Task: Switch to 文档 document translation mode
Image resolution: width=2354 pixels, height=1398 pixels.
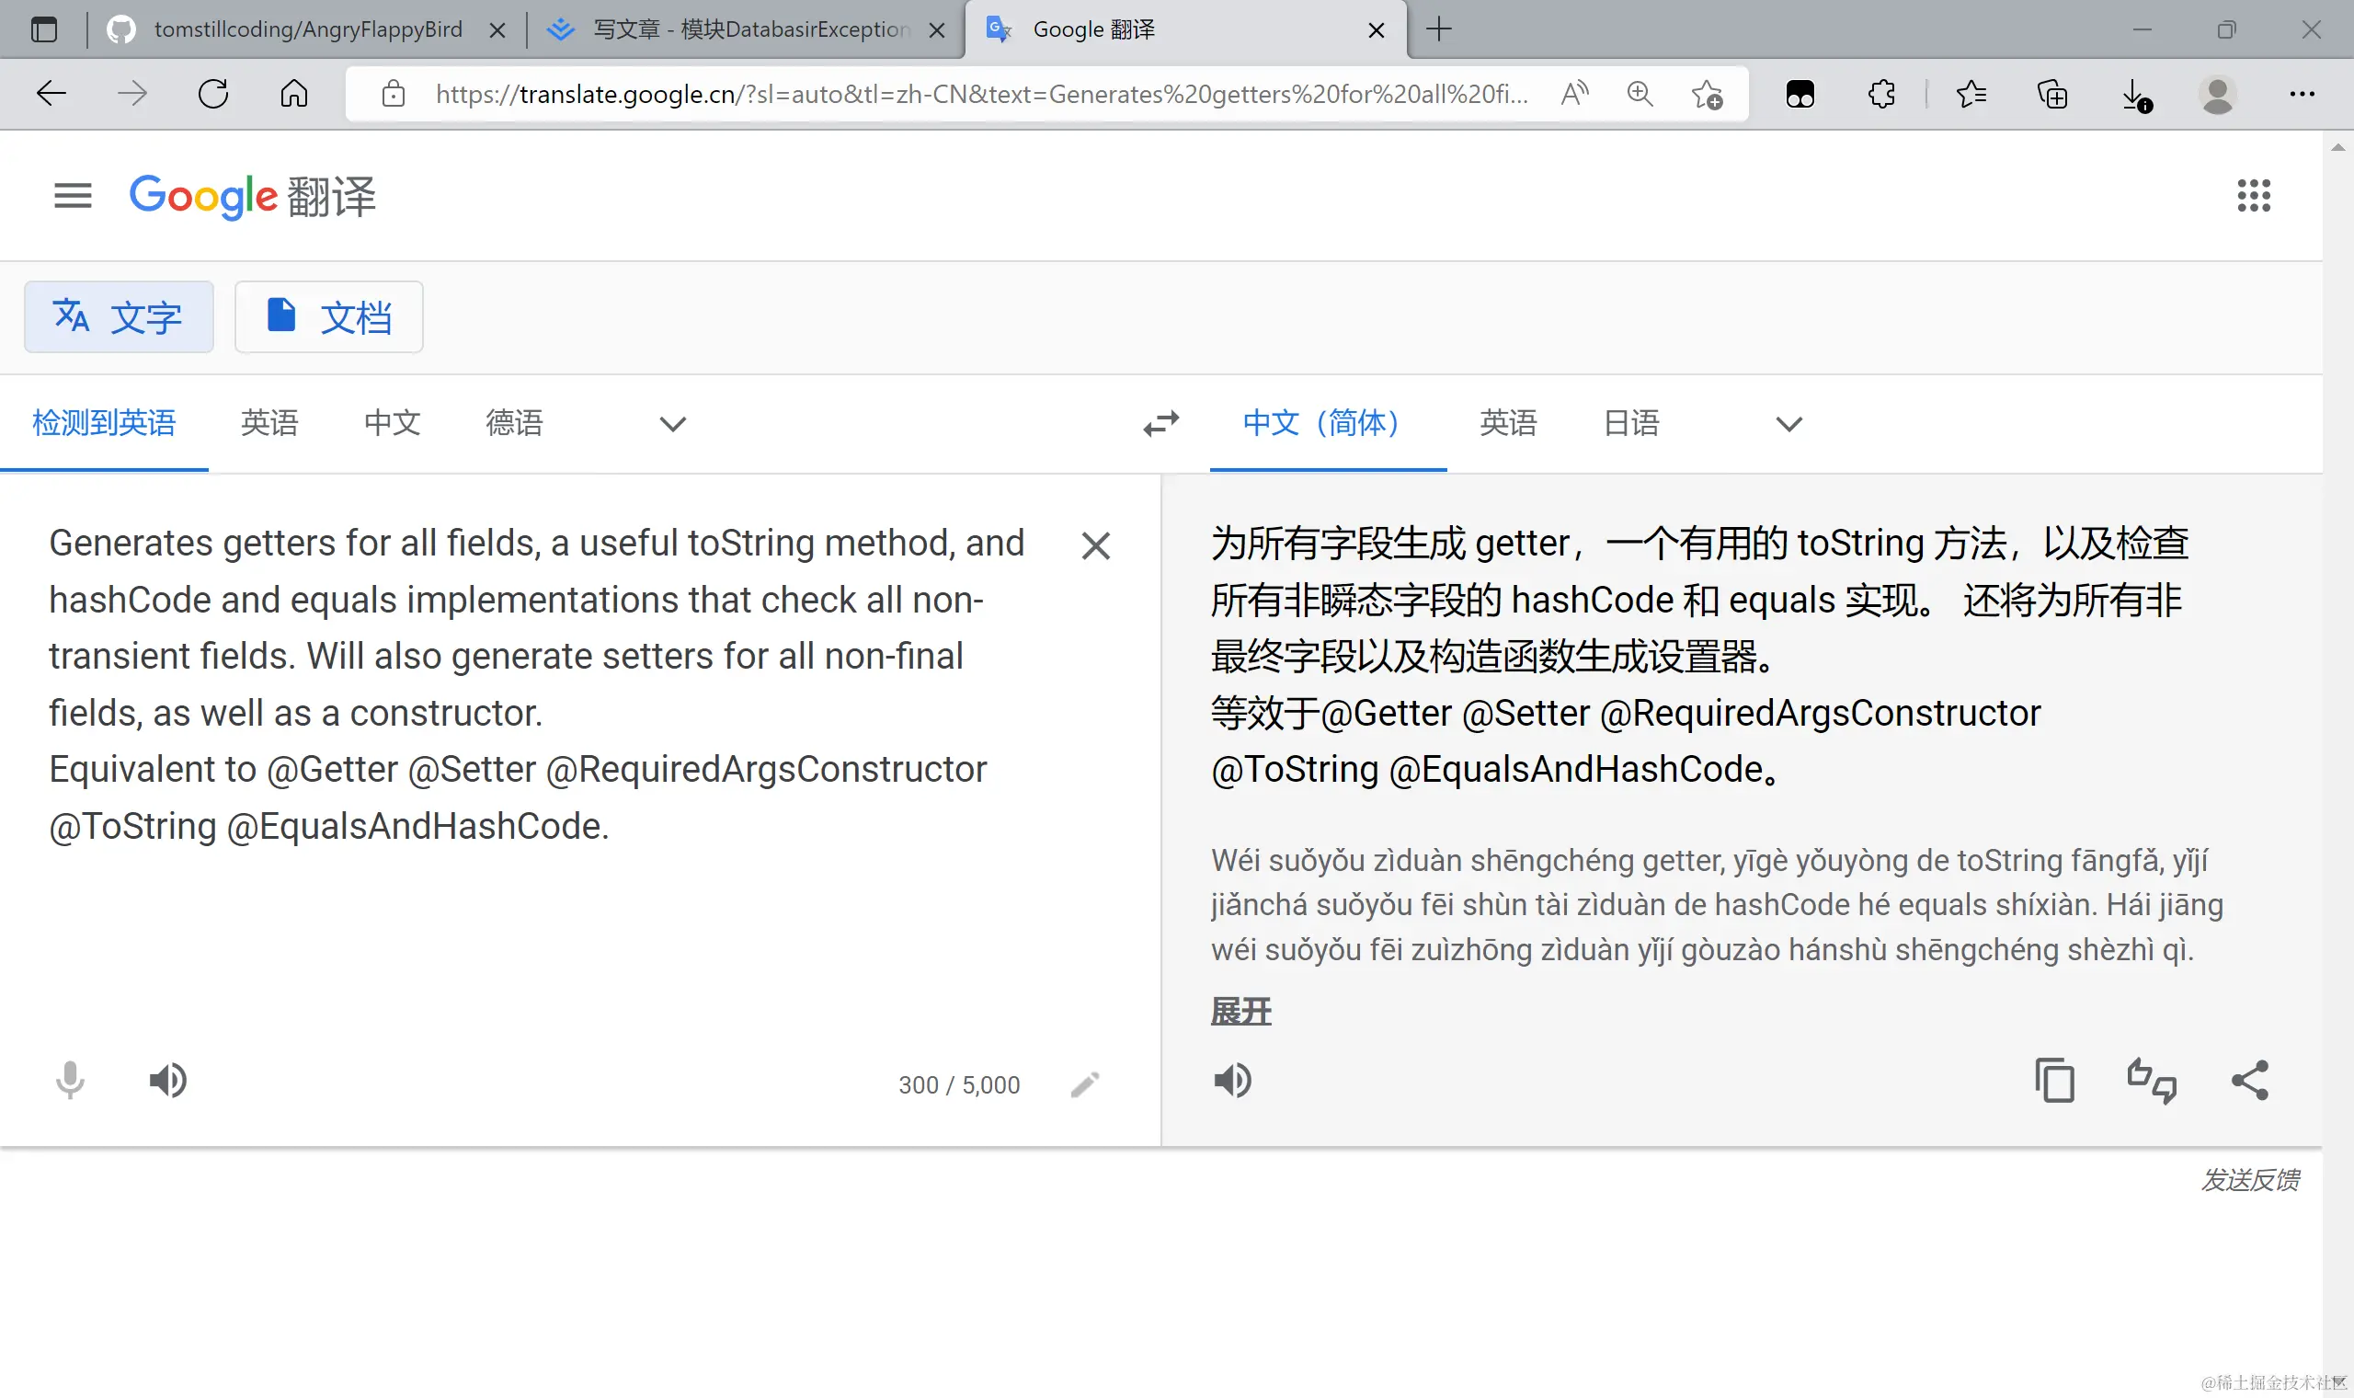Action: (328, 317)
